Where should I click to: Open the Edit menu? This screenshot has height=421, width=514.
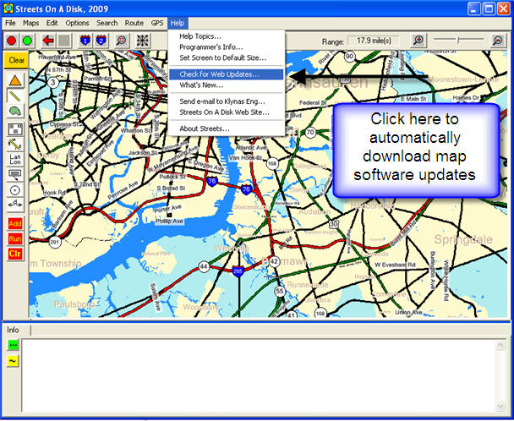tap(52, 23)
